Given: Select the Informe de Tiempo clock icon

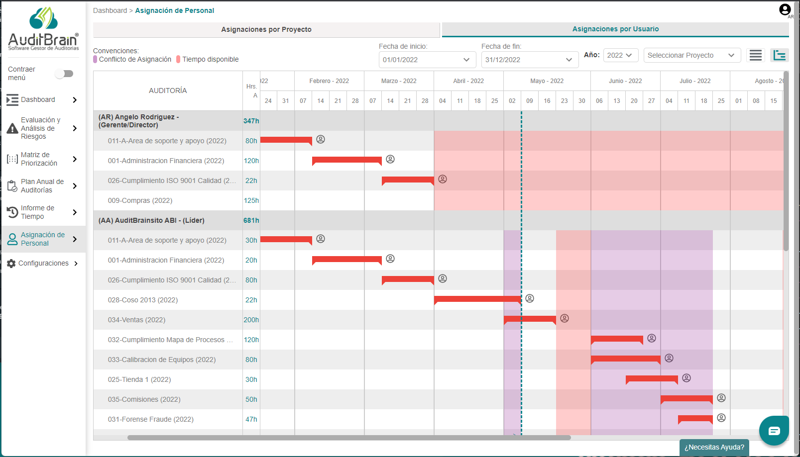Looking at the screenshot, I should [x=12, y=212].
